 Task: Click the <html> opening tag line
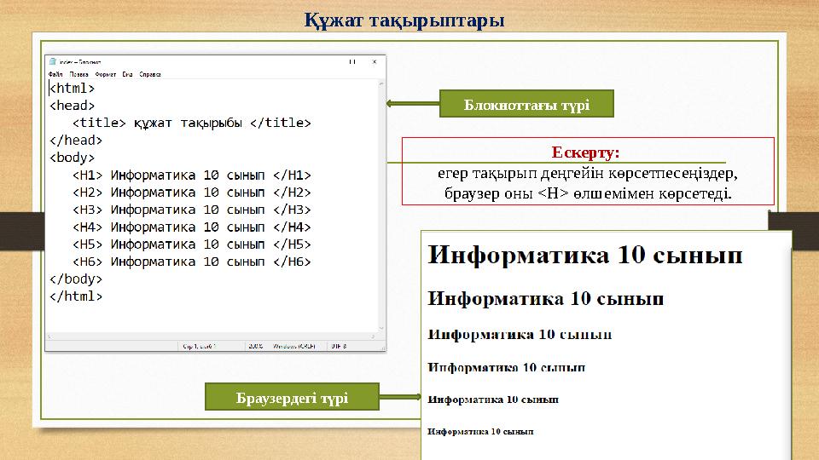pos(72,88)
